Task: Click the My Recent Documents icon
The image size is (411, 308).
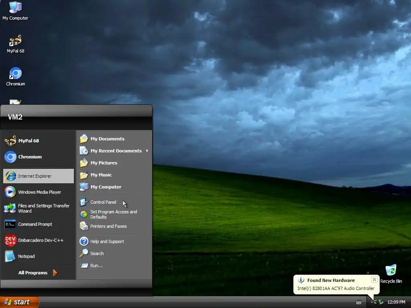Action: tap(84, 151)
